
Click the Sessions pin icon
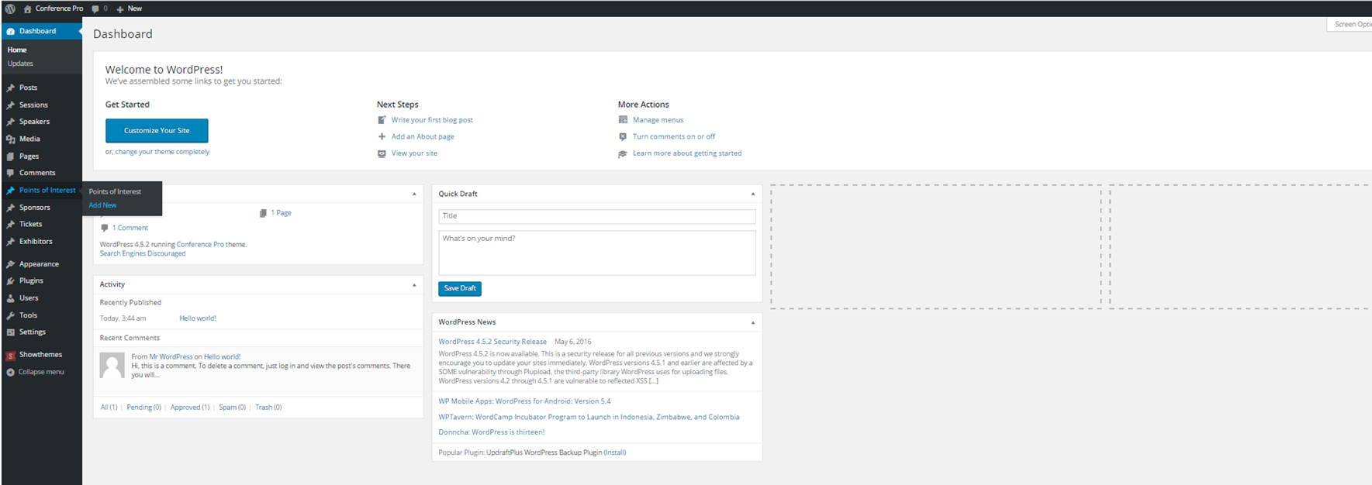(x=11, y=105)
